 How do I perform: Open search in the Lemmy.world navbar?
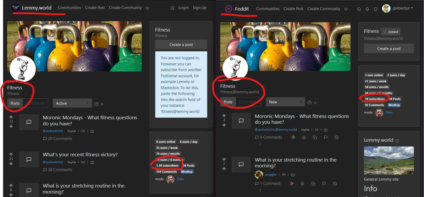(x=172, y=8)
